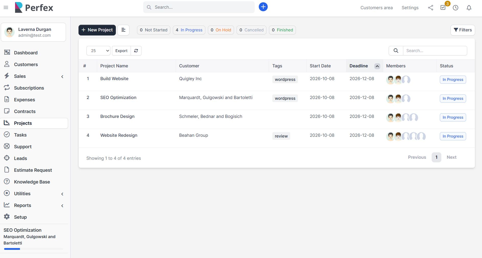Click the review tag

281,136
